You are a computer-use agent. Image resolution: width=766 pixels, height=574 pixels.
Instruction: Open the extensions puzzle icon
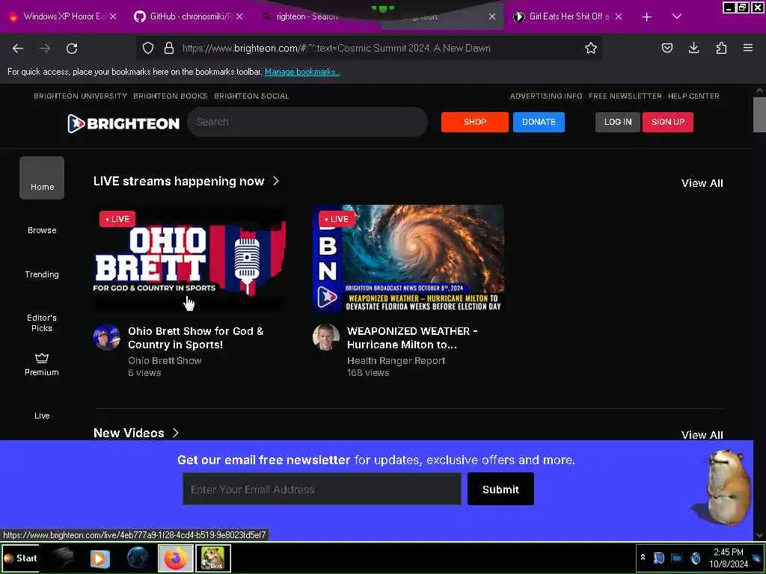tap(721, 48)
